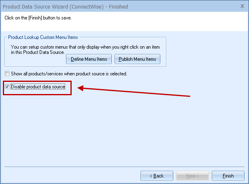Image resolution: width=249 pixels, height=184 pixels.
Task: Click the grayed-out Next button
Action: (192, 176)
